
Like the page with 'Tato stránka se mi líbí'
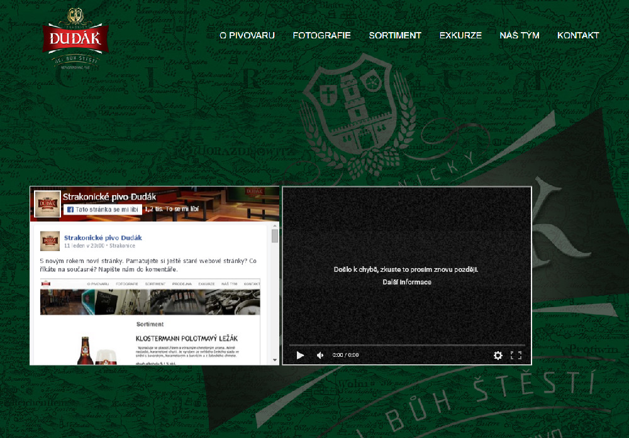[103, 209]
